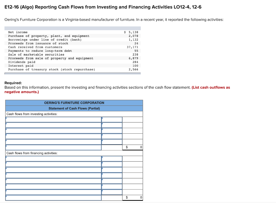Click the Oering's Furniture Corporation introduction sentence

(x=114, y=20)
